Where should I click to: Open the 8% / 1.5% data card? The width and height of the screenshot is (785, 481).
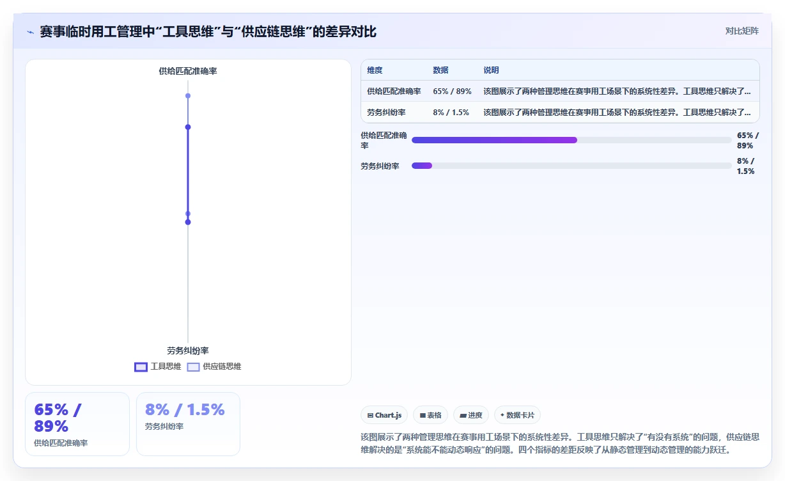click(x=188, y=424)
